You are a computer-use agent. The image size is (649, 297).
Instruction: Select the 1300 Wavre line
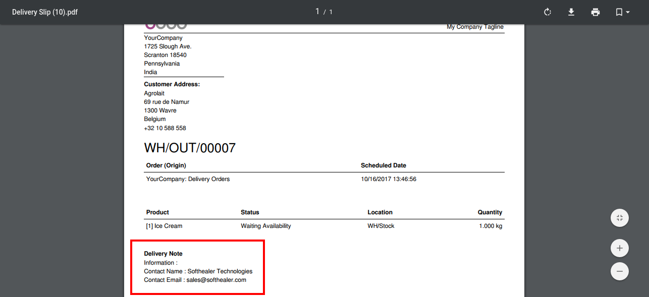click(160, 110)
